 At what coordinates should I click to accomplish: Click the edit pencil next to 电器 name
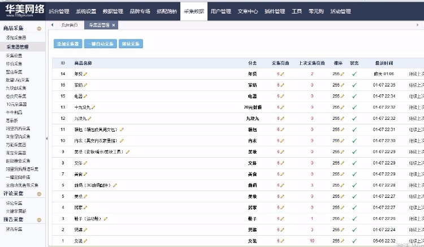tap(86, 96)
